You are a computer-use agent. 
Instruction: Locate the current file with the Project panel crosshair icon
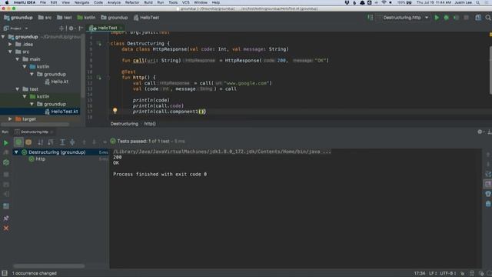61,28
